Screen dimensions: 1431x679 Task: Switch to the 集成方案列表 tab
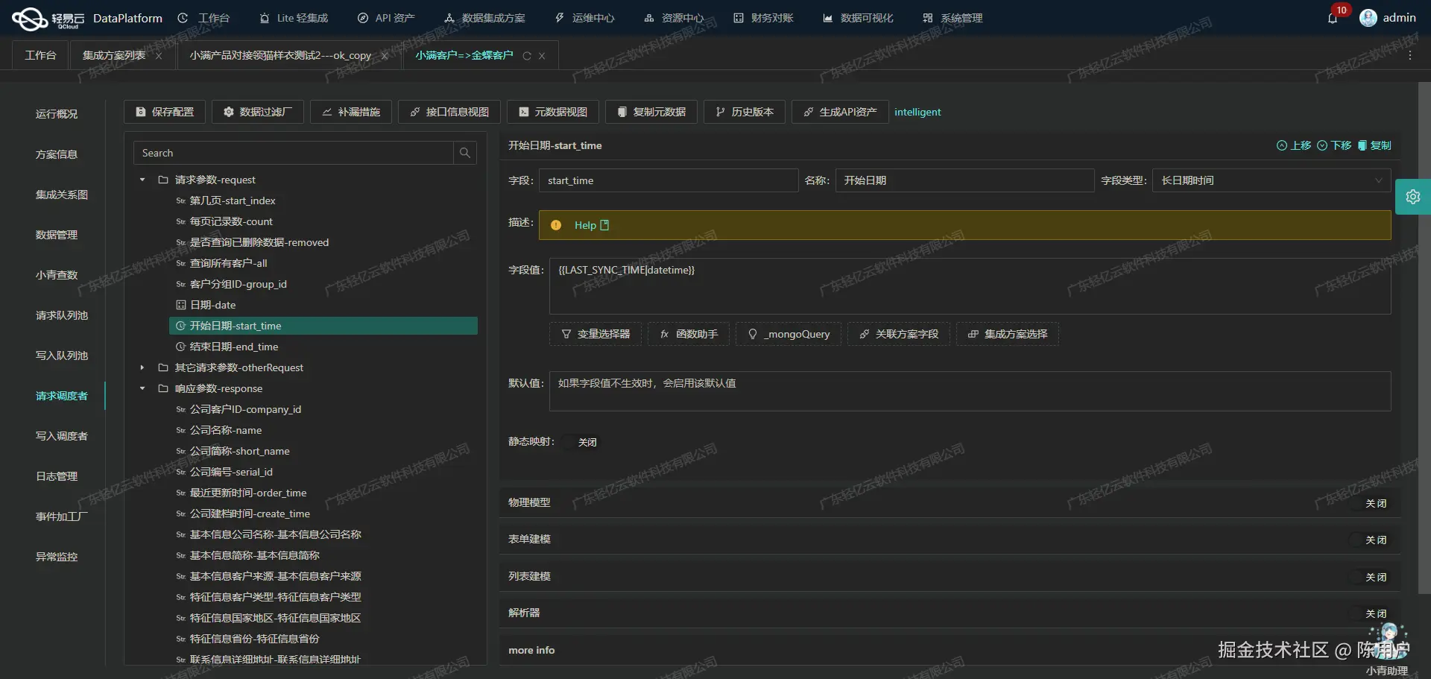pyautogui.click(x=113, y=55)
